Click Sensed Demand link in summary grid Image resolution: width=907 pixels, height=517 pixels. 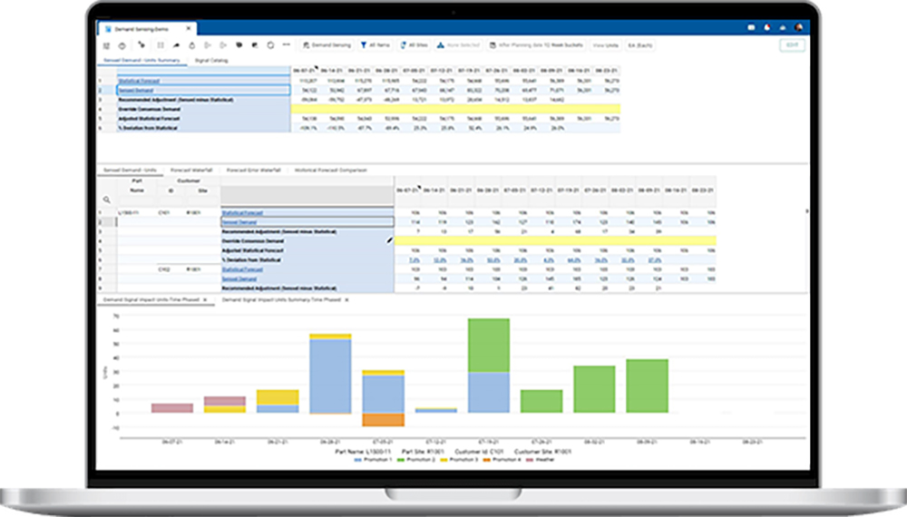132,90
